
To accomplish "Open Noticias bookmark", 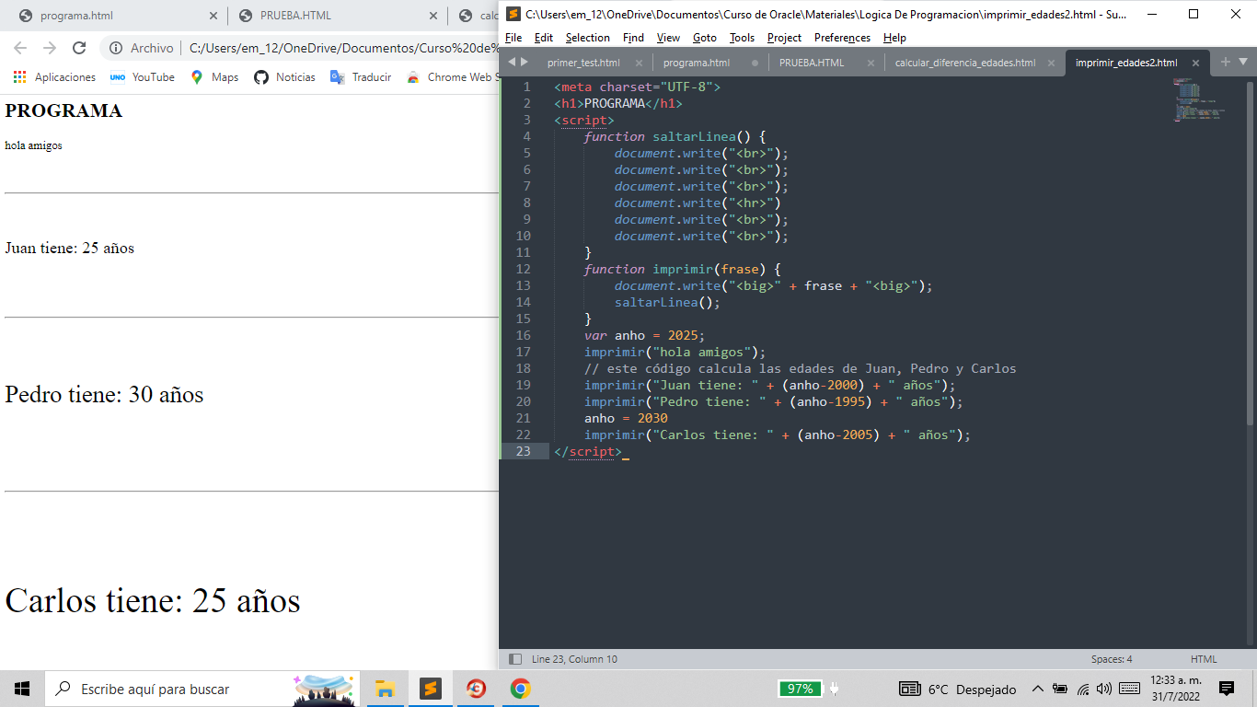I will (x=284, y=77).
